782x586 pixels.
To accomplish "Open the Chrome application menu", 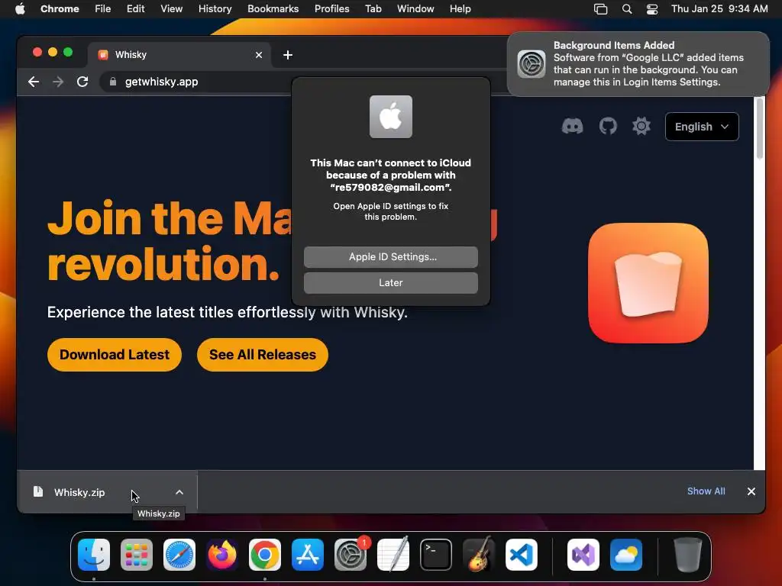I will pyautogui.click(x=60, y=9).
